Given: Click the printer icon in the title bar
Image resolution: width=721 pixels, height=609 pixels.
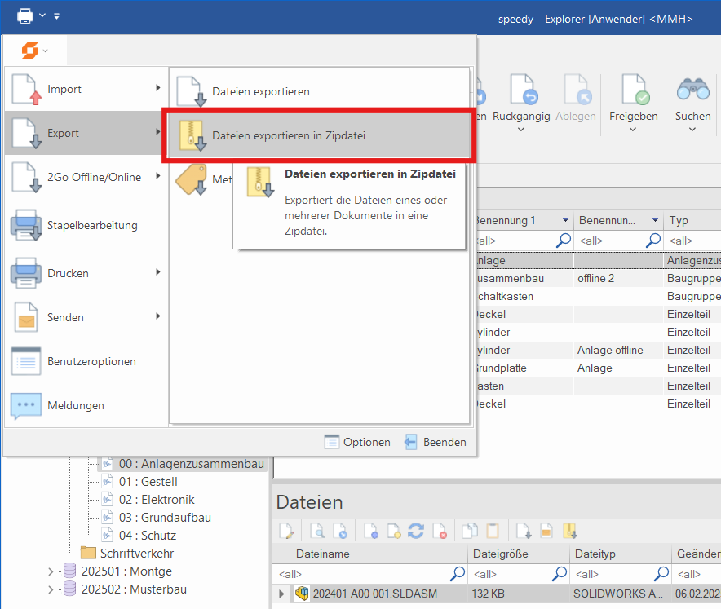Looking at the screenshot, I should 27,15.
